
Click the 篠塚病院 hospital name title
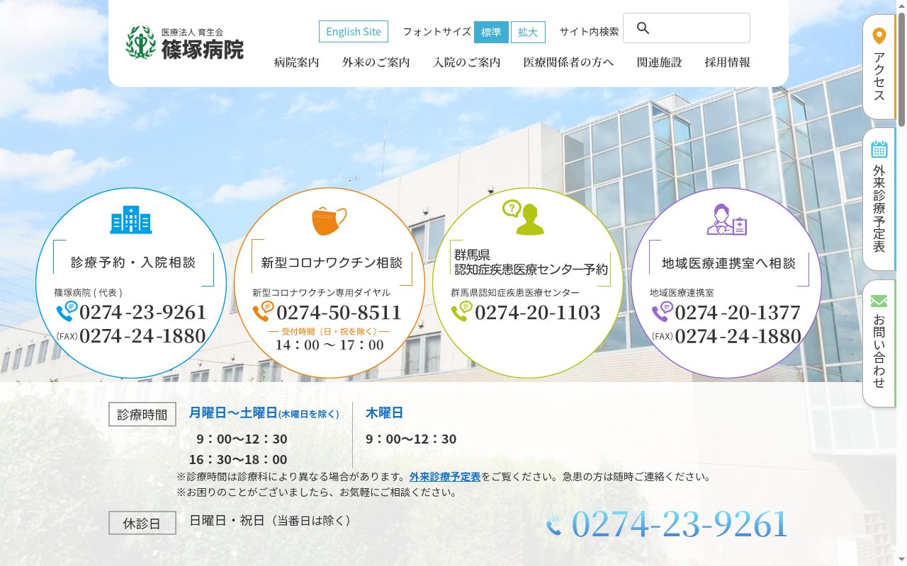[203, 50]
